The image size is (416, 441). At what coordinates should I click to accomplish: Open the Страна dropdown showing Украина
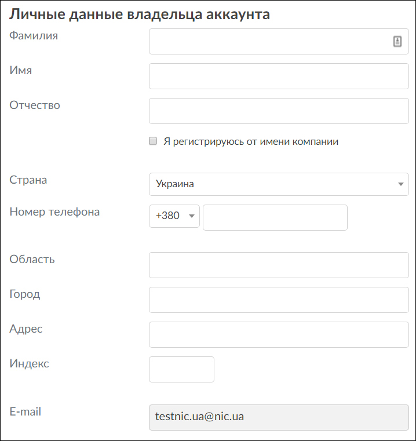coord(279,184)
